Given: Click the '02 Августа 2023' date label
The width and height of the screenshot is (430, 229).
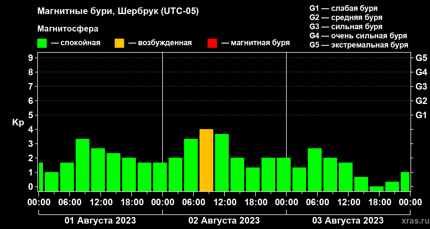Looking at the screenshot, I should click(x=224, y=221).
